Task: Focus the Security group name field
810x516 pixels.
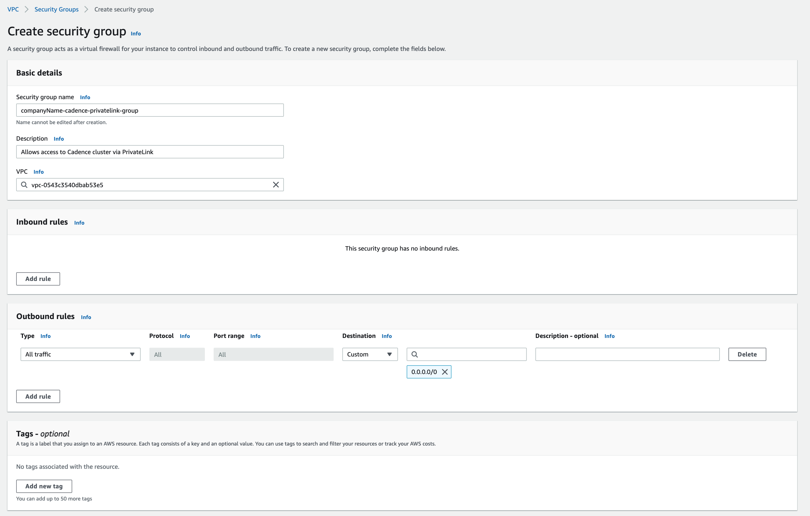Action: (150, 110)
